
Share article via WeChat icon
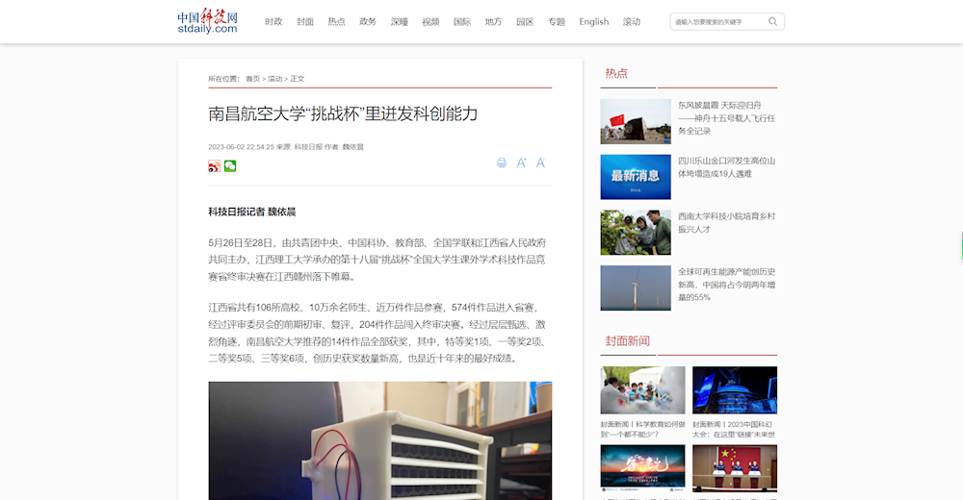click(230, 166)
